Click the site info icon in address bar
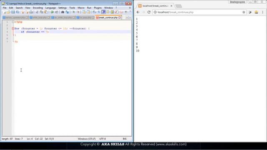The image size is (267, 150). 155,12
